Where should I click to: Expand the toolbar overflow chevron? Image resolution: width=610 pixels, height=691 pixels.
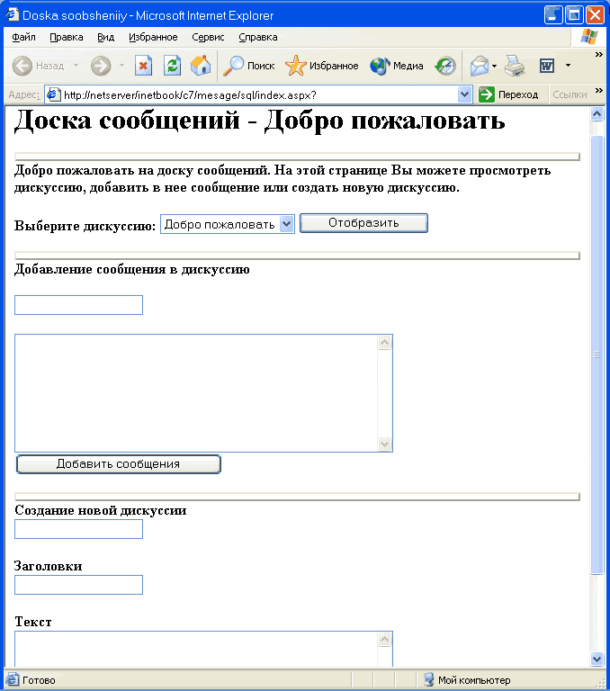[598, 54]
